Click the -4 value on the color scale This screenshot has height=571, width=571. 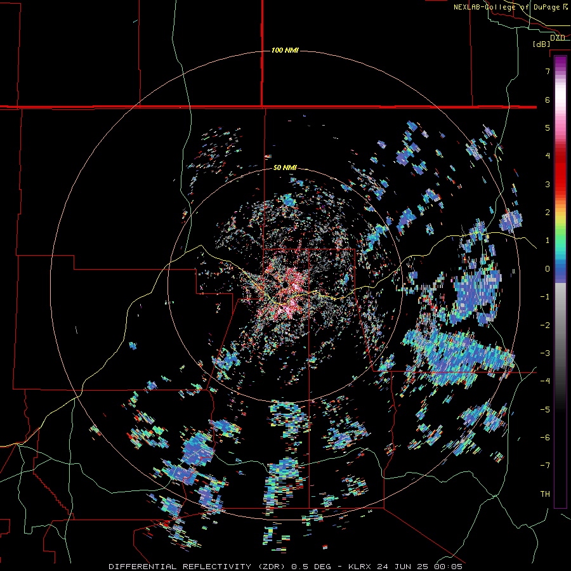(545, 381)
